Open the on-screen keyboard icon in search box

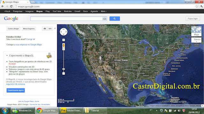[x=104, y=19]
